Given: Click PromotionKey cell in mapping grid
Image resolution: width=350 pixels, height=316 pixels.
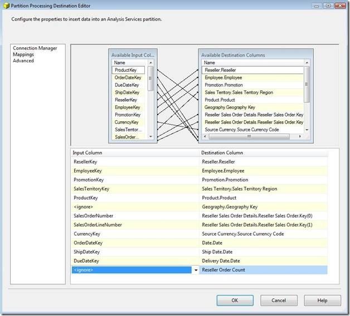Looking at the screenshot, I should 135,180.
